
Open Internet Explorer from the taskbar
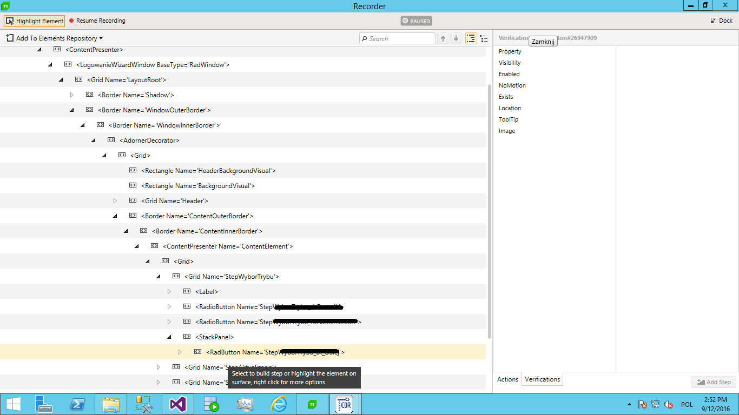[x=279, y=404]
